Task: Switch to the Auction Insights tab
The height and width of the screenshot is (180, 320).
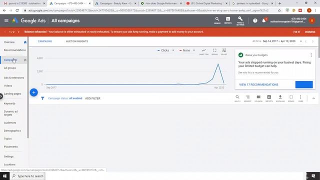Action: [x=77, y=41]
